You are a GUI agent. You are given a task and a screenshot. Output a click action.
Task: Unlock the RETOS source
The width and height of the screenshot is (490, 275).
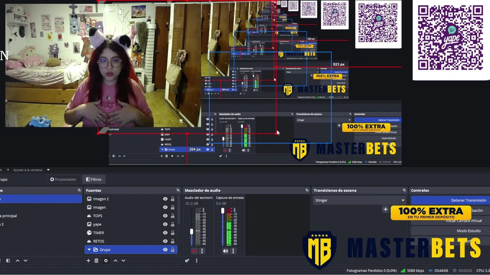pos(173,241)
